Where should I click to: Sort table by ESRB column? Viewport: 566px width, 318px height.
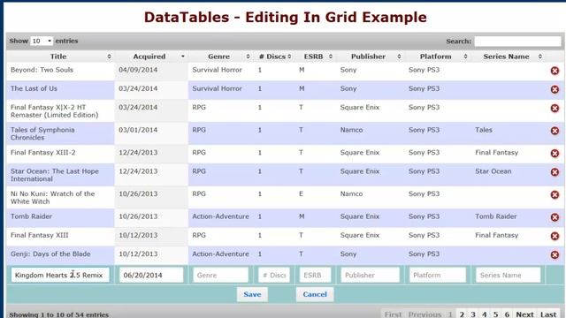(316, 57)
